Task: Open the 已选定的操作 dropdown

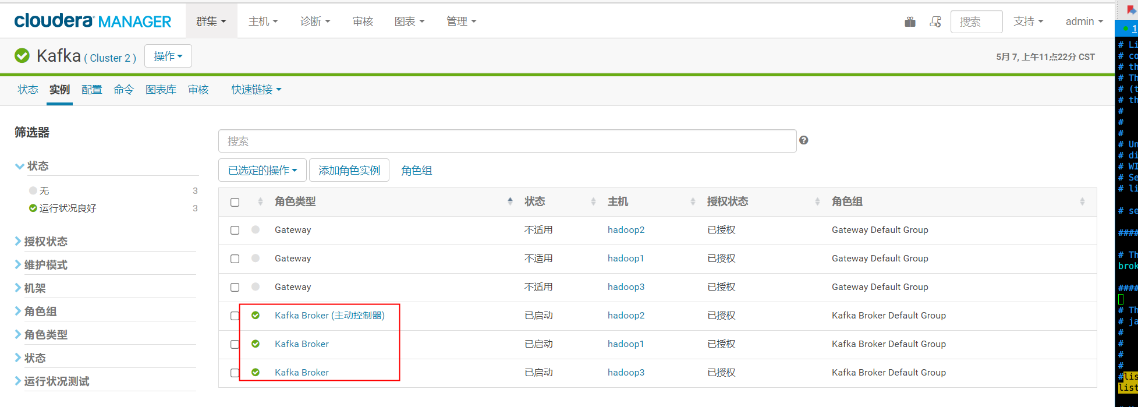Action: [263, 170]
